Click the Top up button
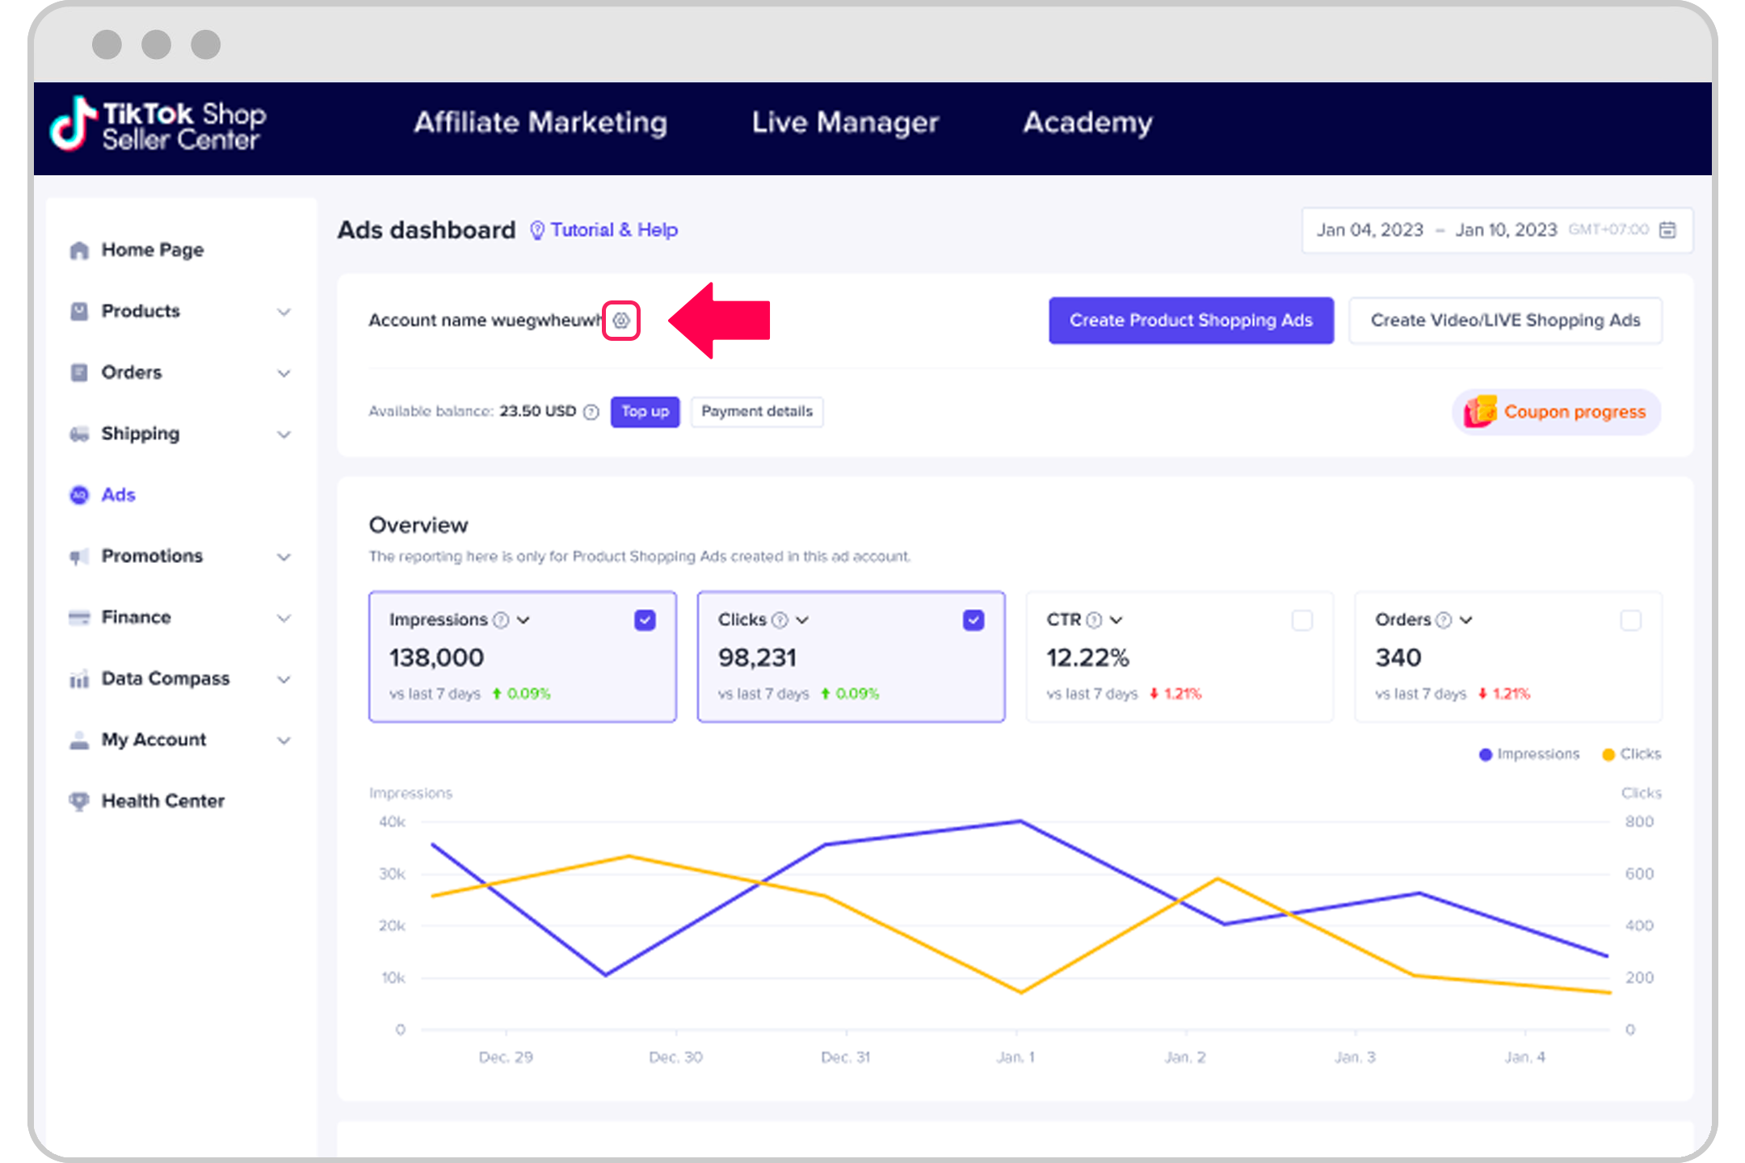The width and height of the screenshot is (1745, 1163). tap(645, 412)
